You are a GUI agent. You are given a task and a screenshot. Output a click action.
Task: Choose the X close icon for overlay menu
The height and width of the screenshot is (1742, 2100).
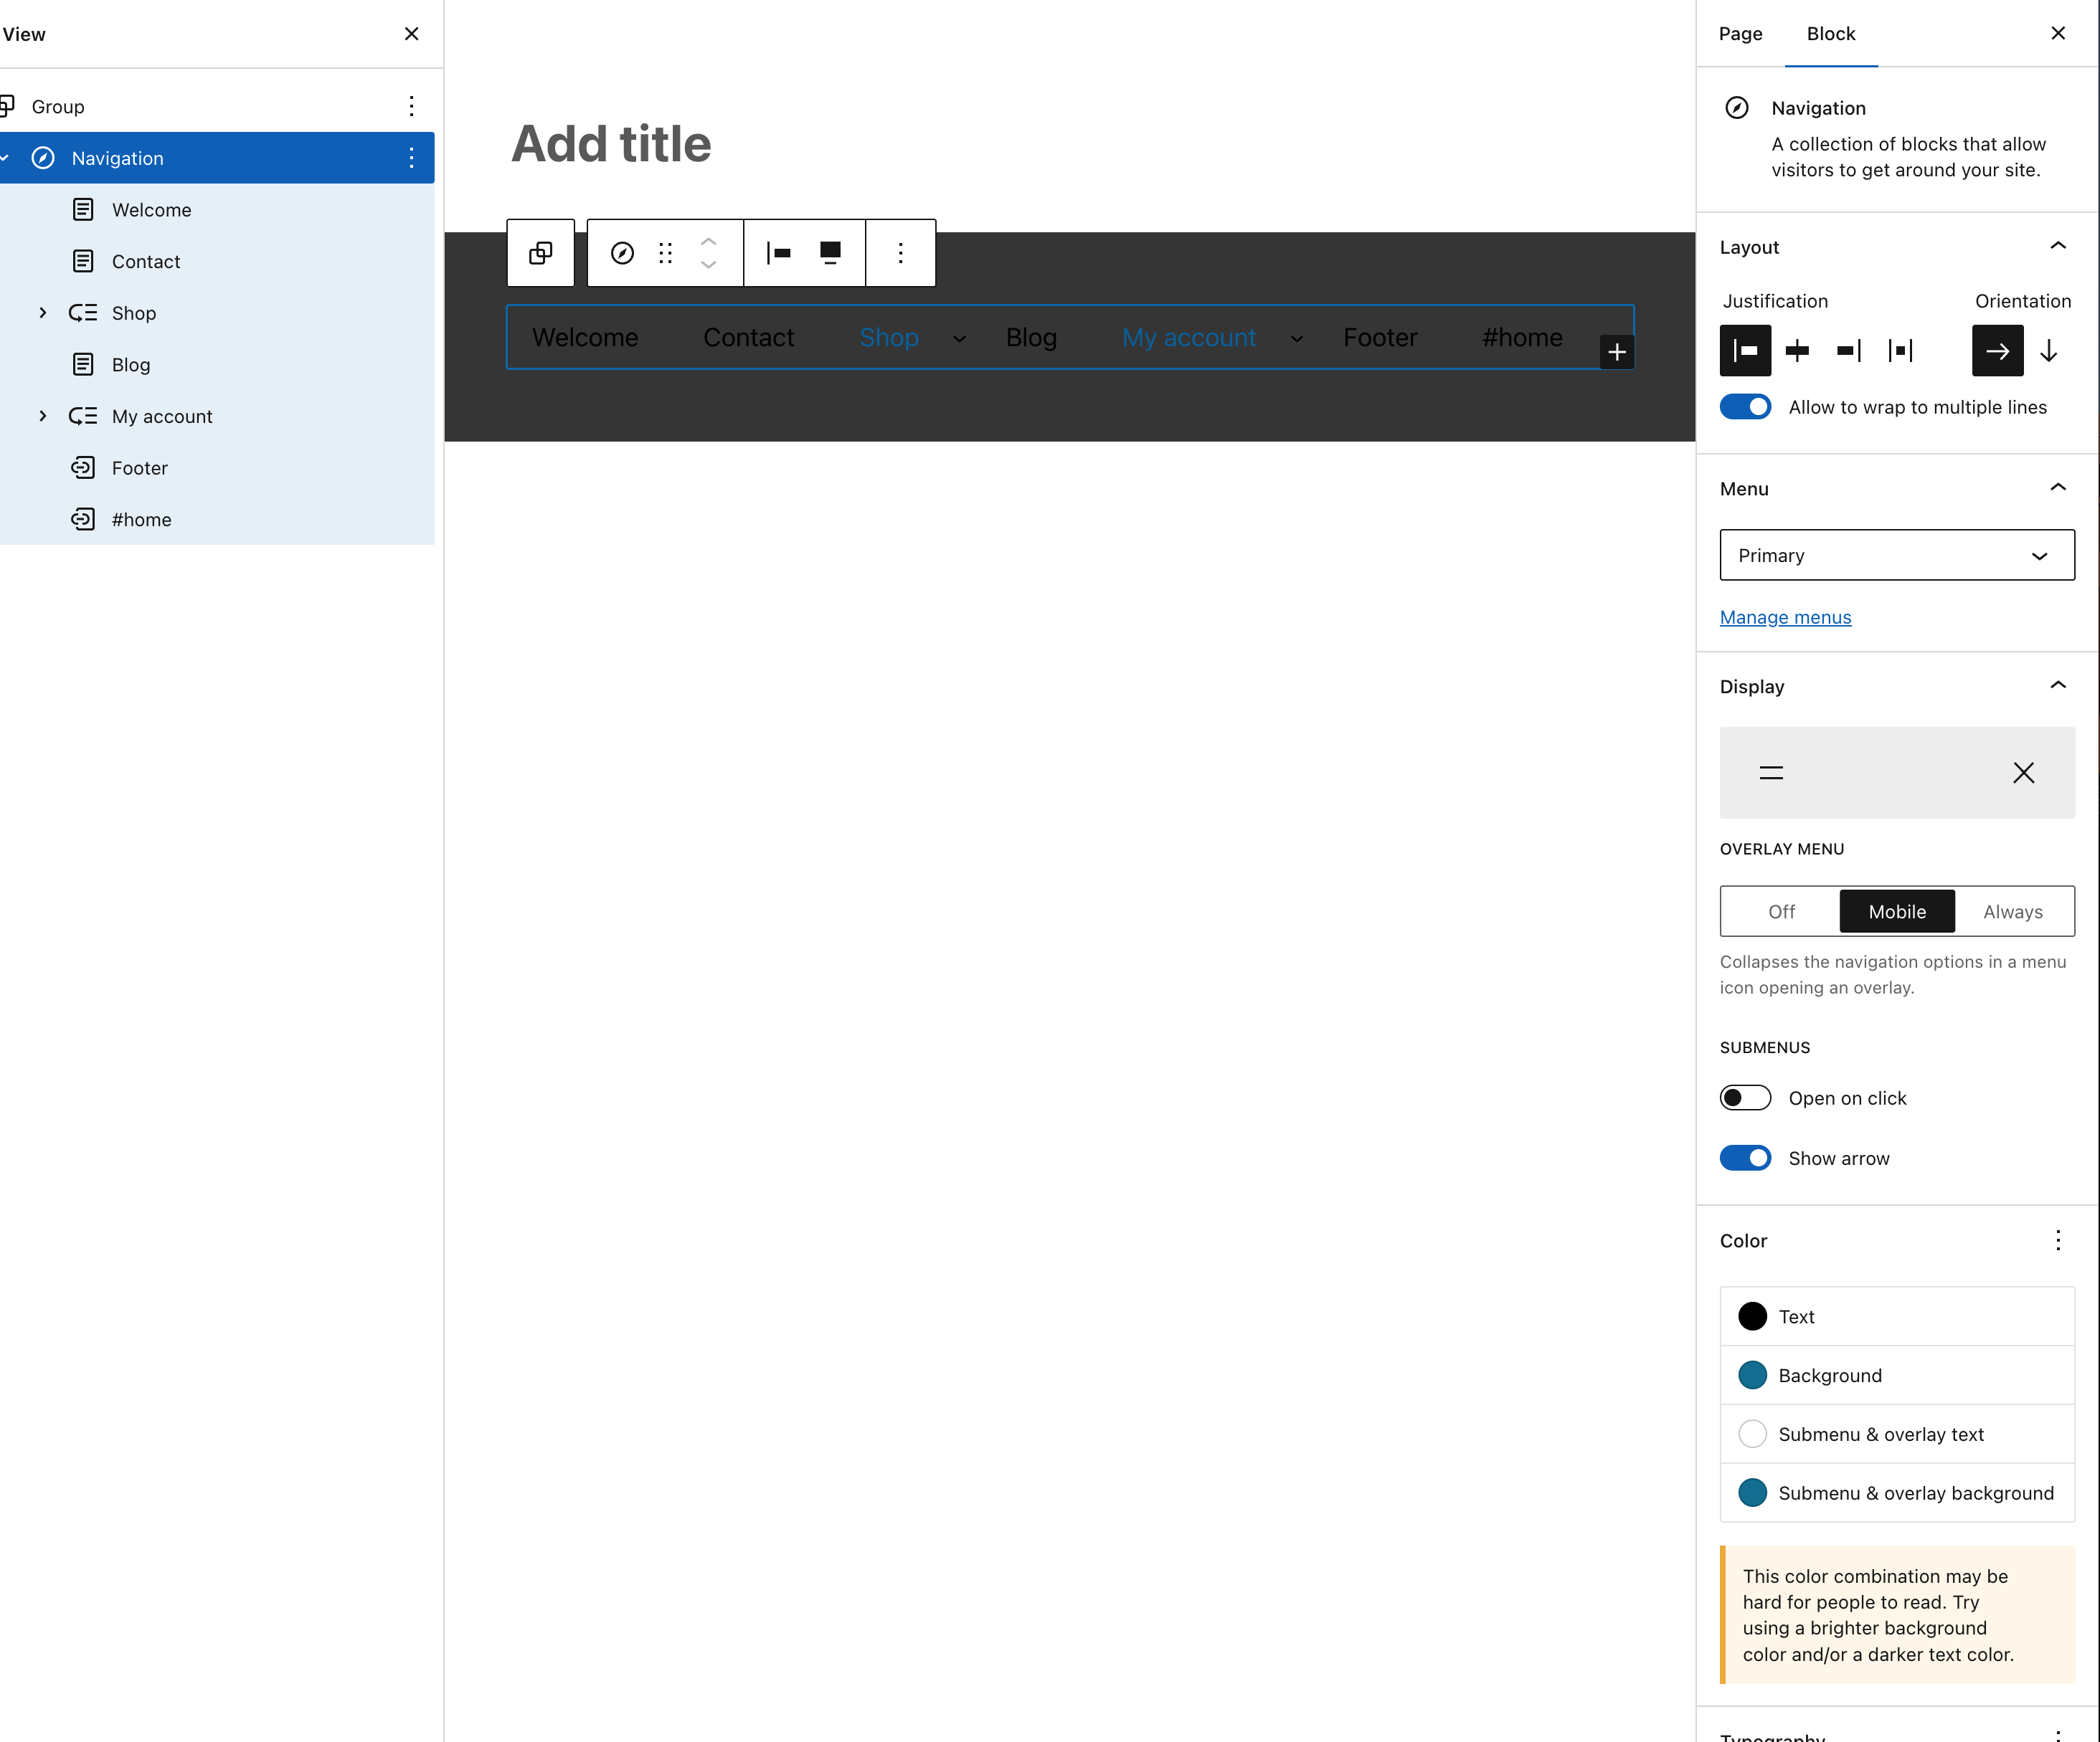click(2023, 773)
